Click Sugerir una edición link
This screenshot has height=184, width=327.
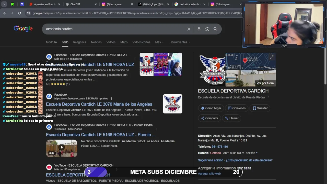211,160
